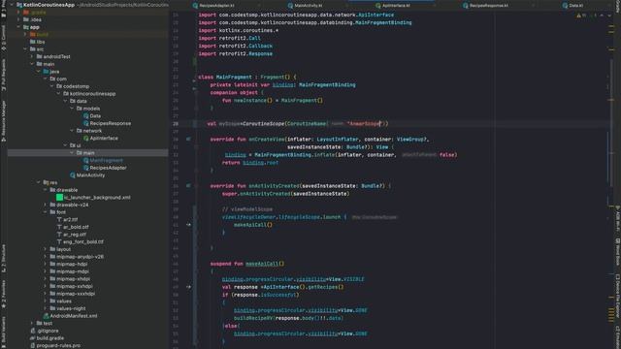Collapse the res folder
This screenshot has width=621, height=349.
[39, 182]
